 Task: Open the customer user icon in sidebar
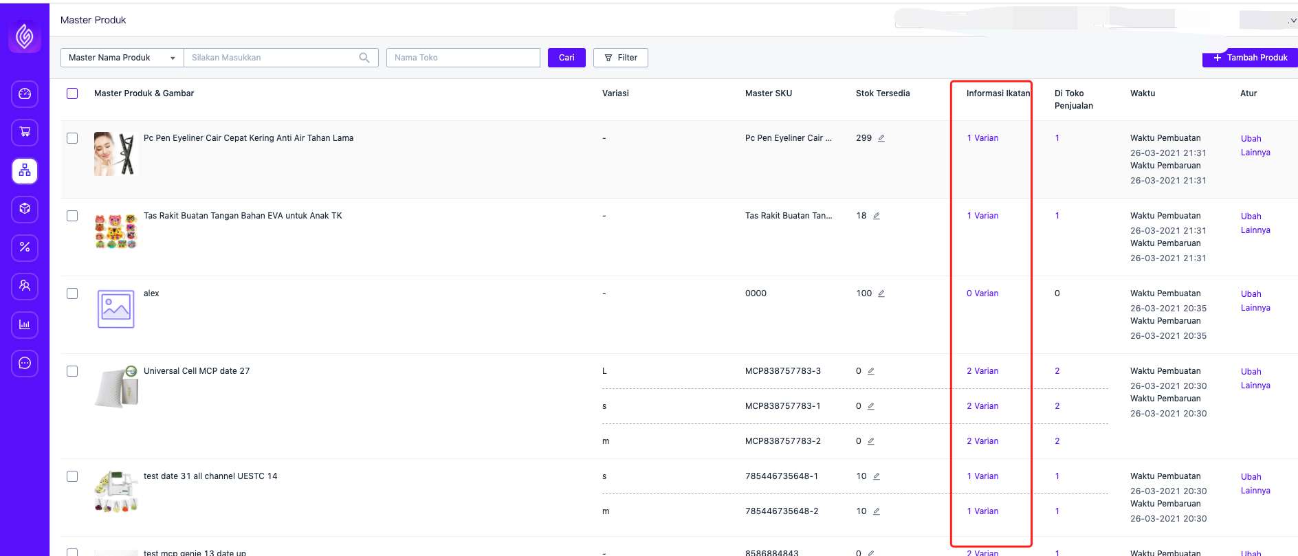[x=25, y=286]
